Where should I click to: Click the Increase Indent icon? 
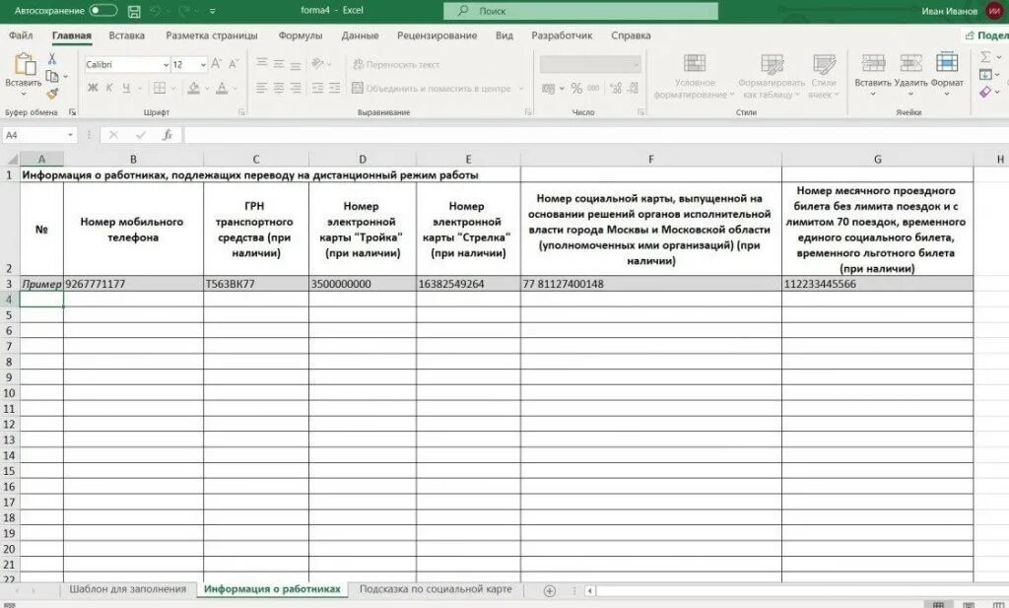[x=335, y=88]
